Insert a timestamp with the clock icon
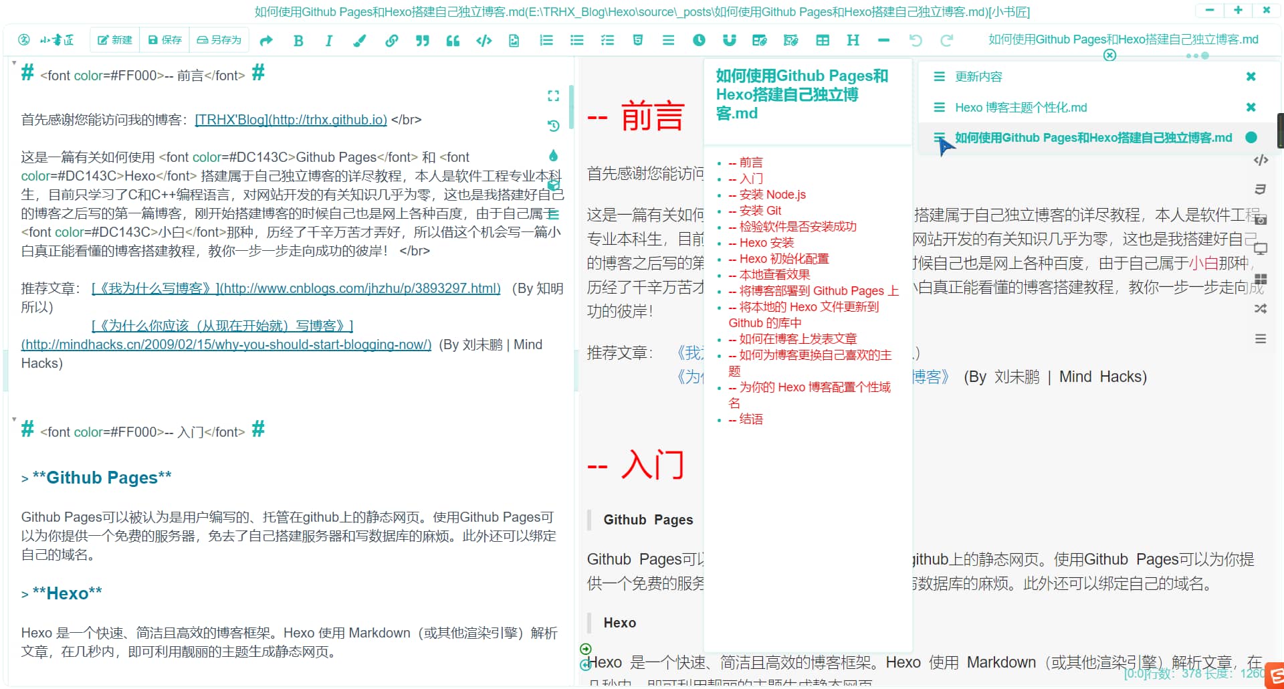The height and width of the screenshot is (689, 1284). pyautogui.click(x=699, y=41)
